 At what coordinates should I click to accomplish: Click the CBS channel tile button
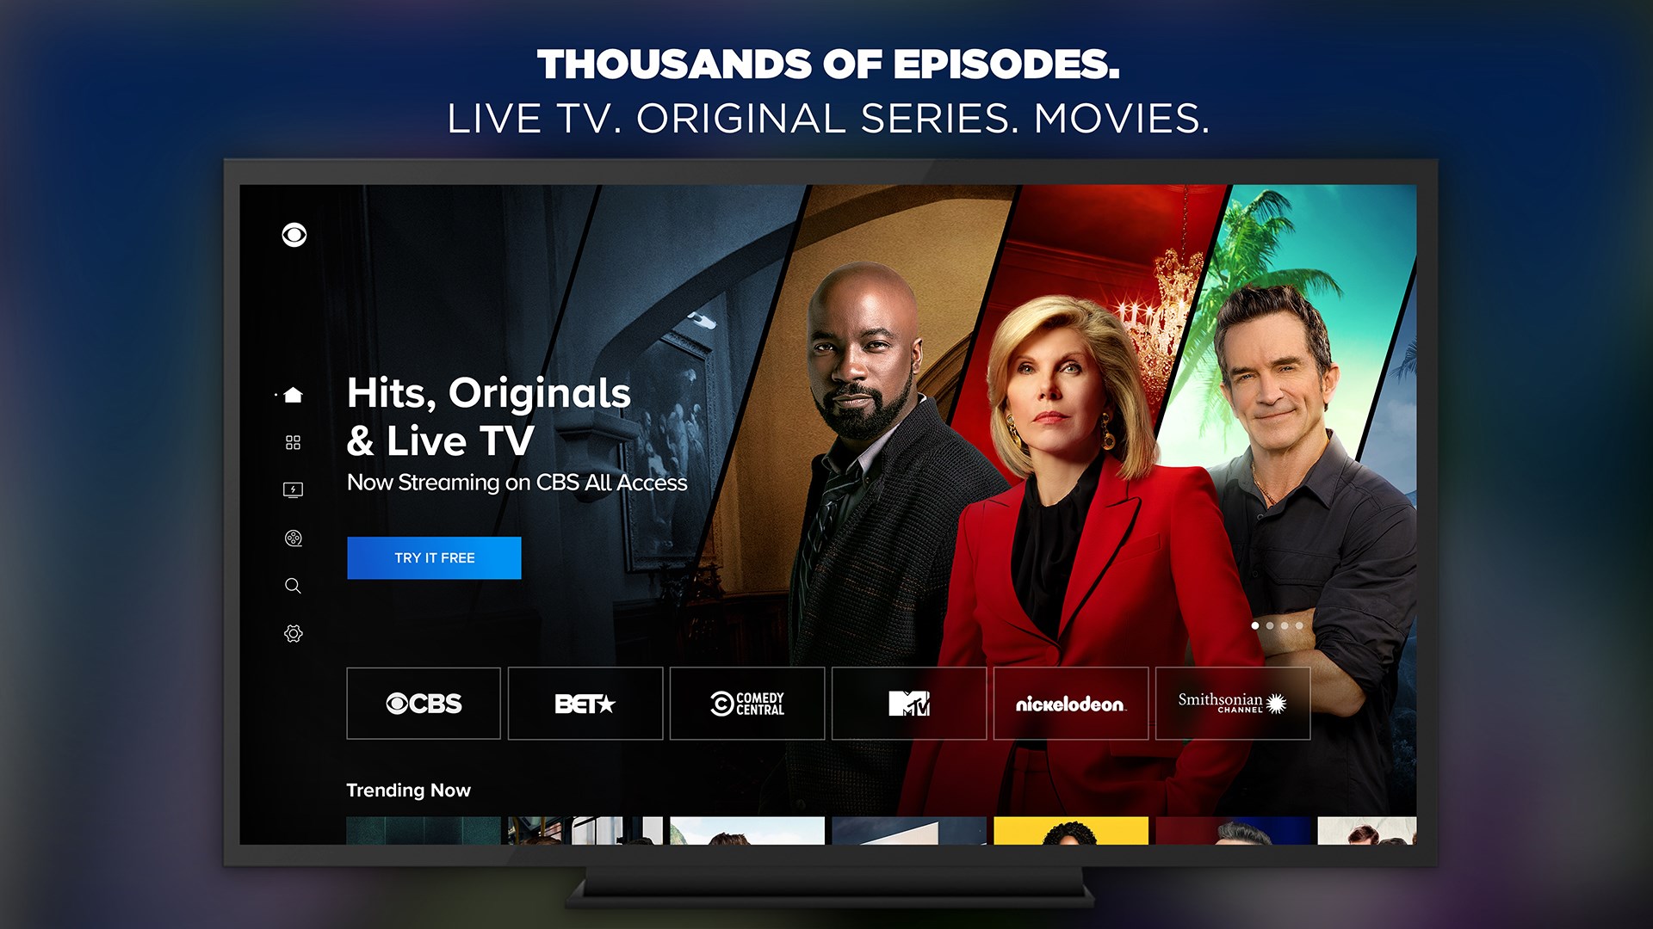click(x=423, y=702)
